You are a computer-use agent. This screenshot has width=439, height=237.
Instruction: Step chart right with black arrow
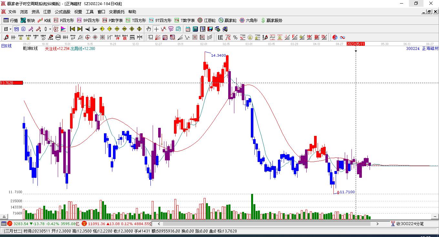pyautogui.click(x=95, y=29)
